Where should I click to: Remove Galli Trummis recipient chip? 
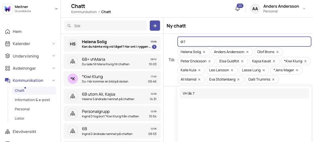(273, 79)
